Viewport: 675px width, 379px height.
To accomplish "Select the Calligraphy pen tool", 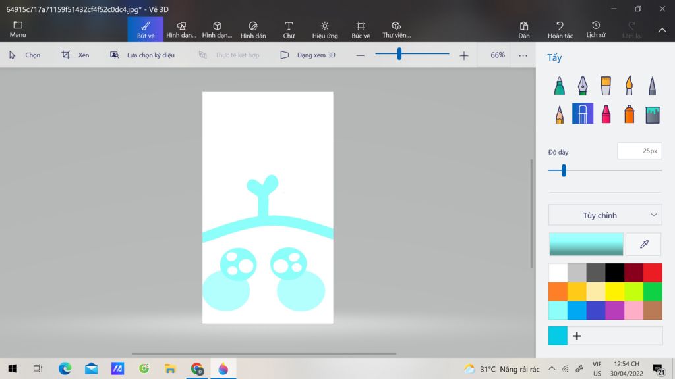I will (x=583, y=86).
